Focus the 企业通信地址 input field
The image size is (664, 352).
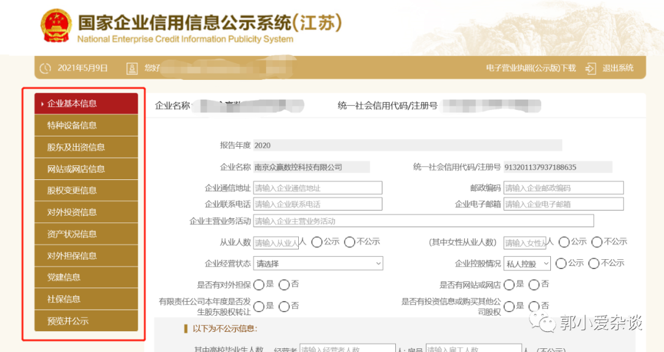pyautogui.click(x=318, y=188)
